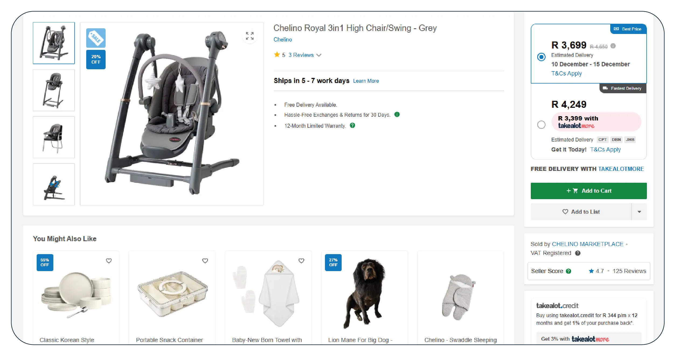Click Learn More about shipping
Image resolution: width=676 pixels, height=356 pixels.
[x=366, y=81]
